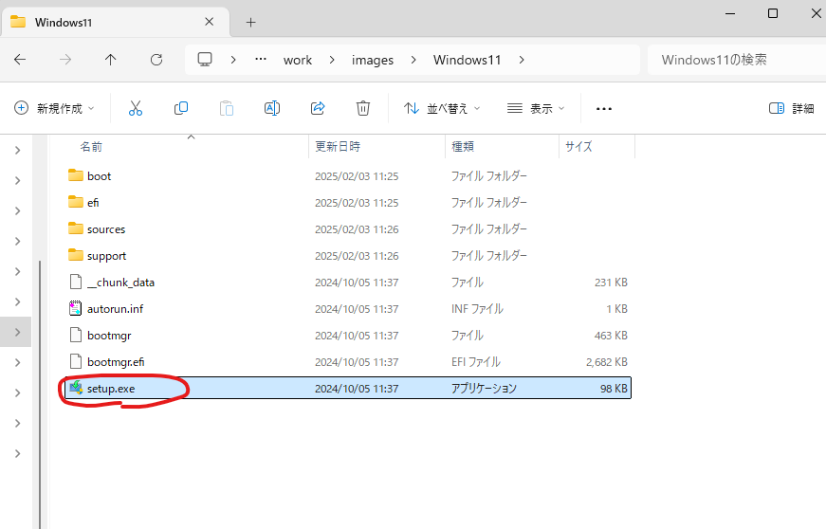Click the Delete trash icon
This screenshot has width=826, height=529.
363,108
